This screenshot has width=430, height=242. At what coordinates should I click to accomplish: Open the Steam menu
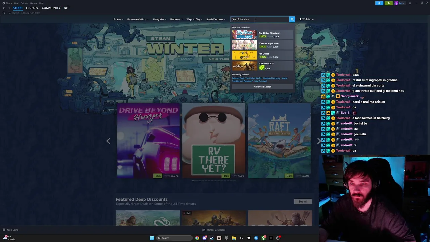click(x=9, y=3)
